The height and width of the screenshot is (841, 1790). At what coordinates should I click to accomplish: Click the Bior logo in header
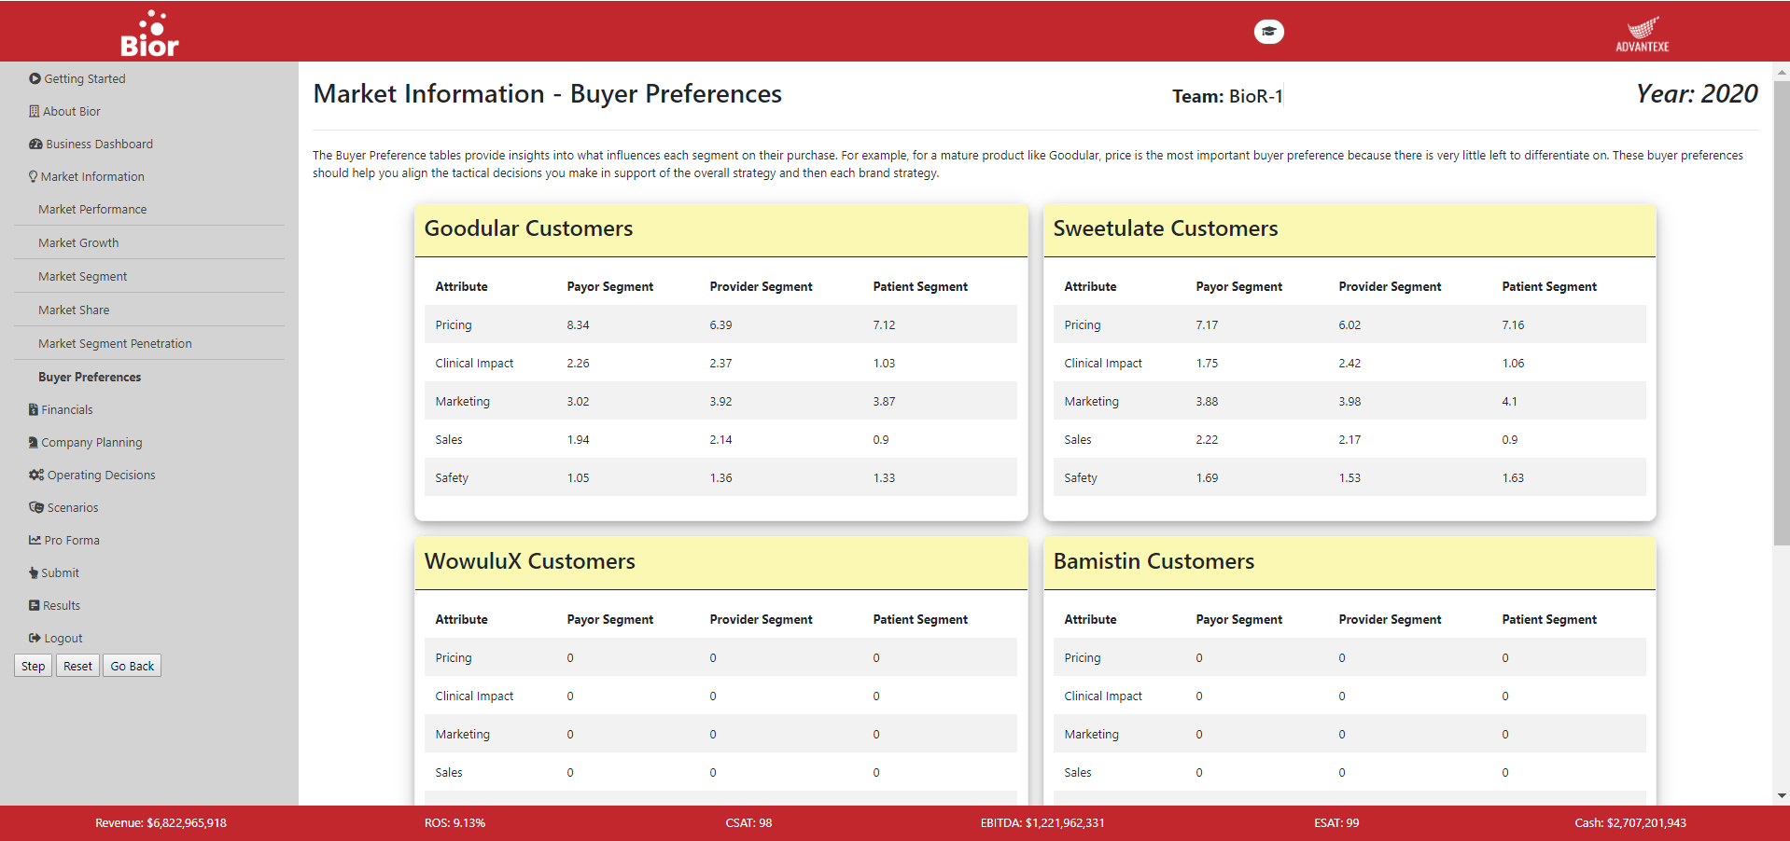(x=149, y=34)
